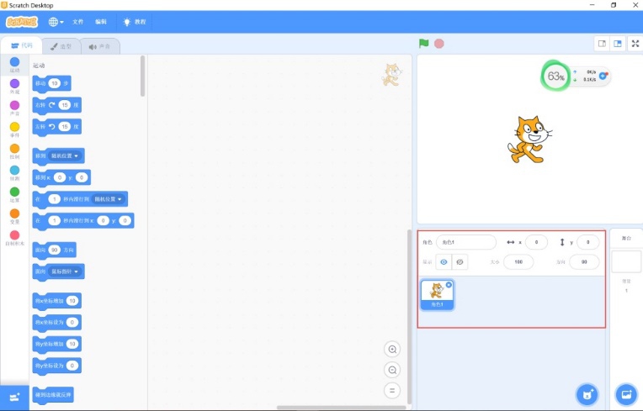Select the green 运算 operators category
Viewport: 643px width, 411px height.
[14, 195]
